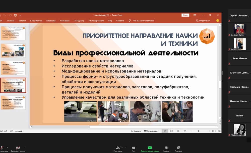Switch to slide sorter view in status bar
The width and height of the screenshot is (251, 153).
point(172,131)
